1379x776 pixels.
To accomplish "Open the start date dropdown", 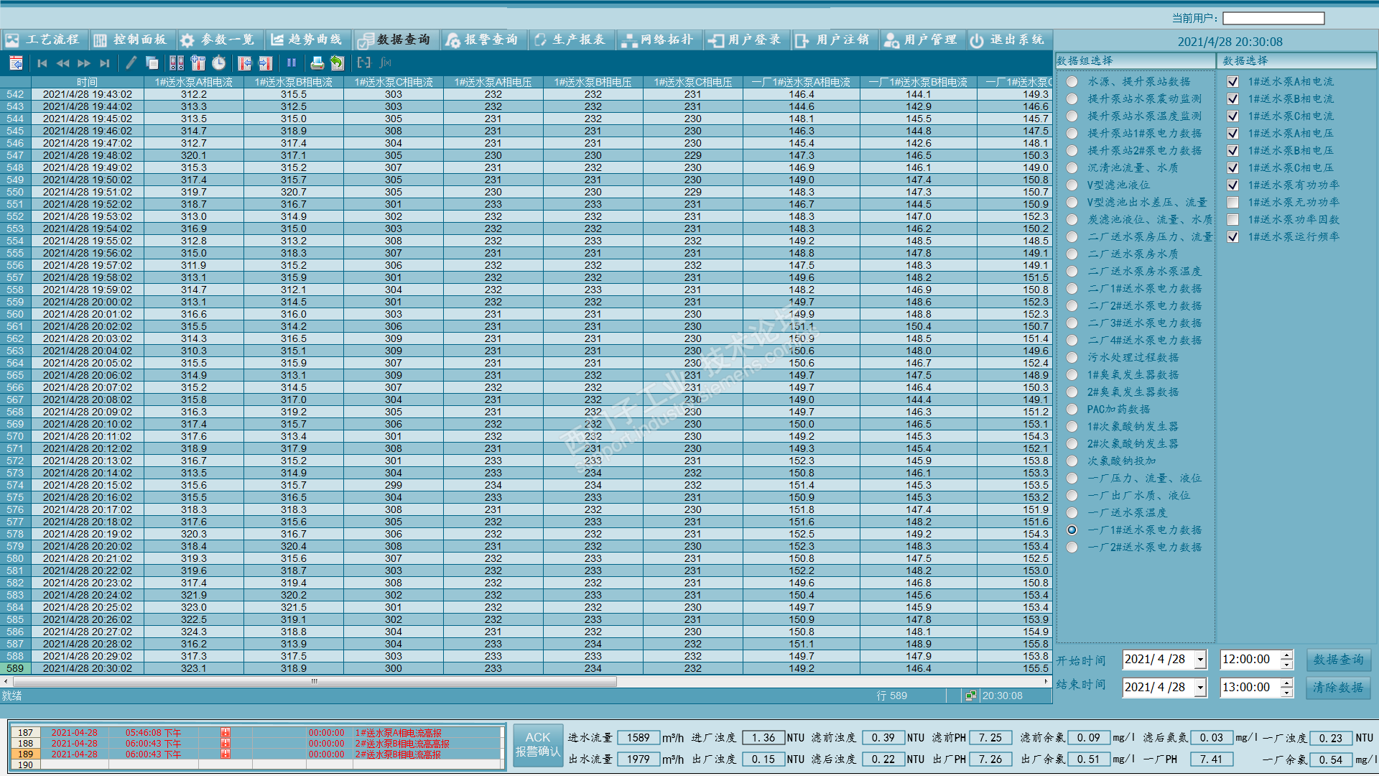I will point(1200,660).
